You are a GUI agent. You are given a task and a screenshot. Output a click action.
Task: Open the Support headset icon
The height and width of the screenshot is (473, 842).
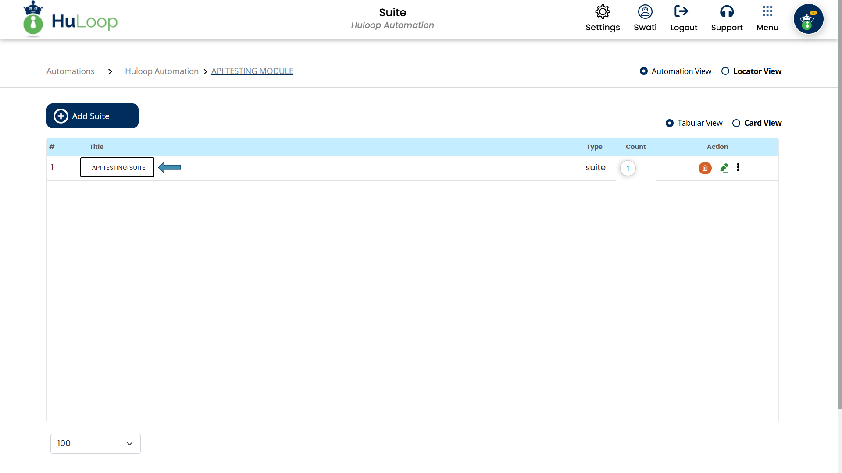[727, 11]
